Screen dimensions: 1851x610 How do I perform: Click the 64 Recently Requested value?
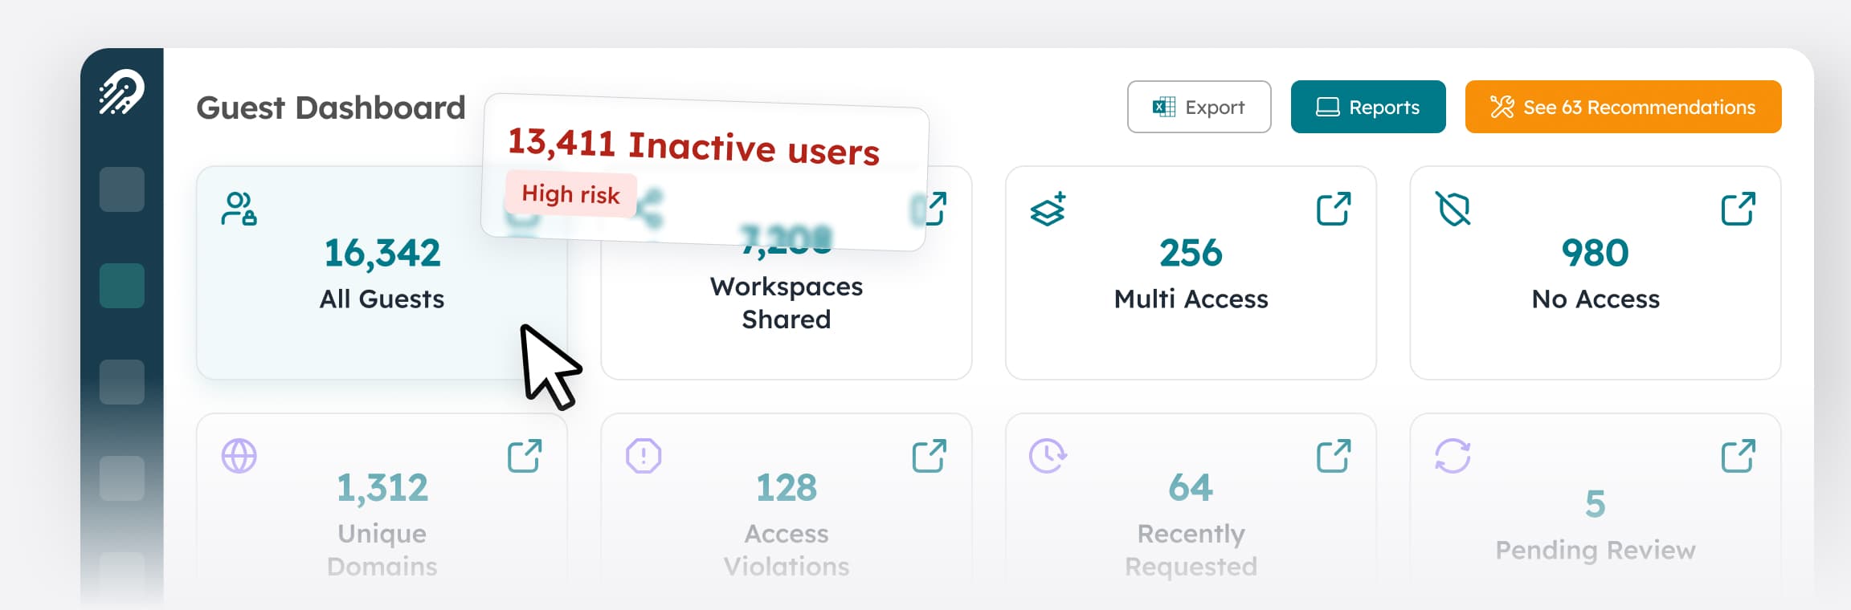1191,488
